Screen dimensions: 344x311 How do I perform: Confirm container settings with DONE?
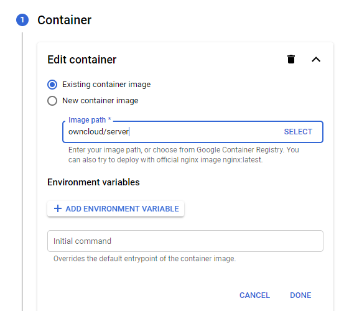pyautogui.click(x=300, y=295)
